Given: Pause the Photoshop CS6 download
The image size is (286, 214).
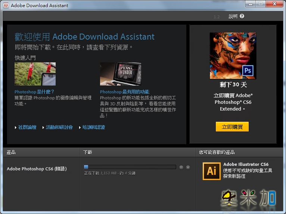Looking at the screenshot, I should coord(181,167).
